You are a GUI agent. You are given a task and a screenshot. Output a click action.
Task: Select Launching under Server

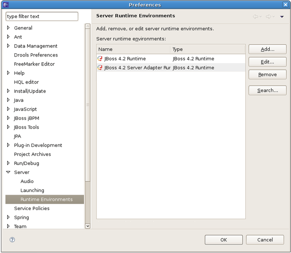click(32, 191)
